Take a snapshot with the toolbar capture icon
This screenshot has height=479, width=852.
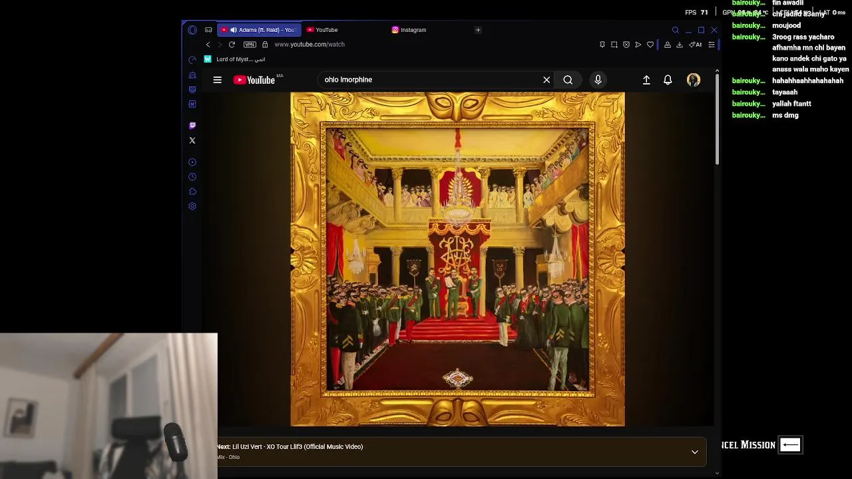click(x=614, y=45)
